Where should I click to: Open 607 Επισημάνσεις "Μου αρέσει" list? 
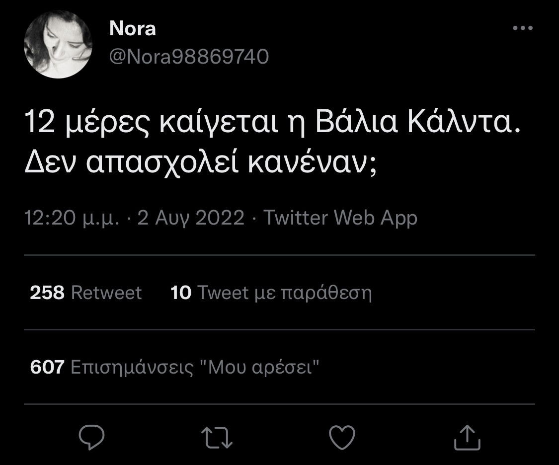[174, 367]
